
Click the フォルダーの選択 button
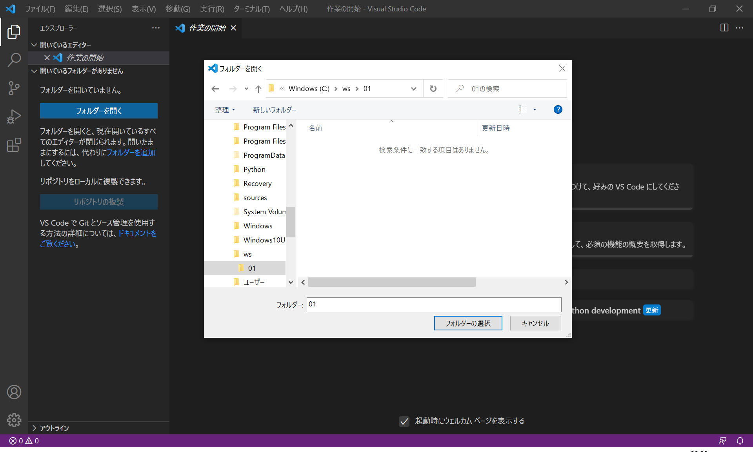point(468,323)
